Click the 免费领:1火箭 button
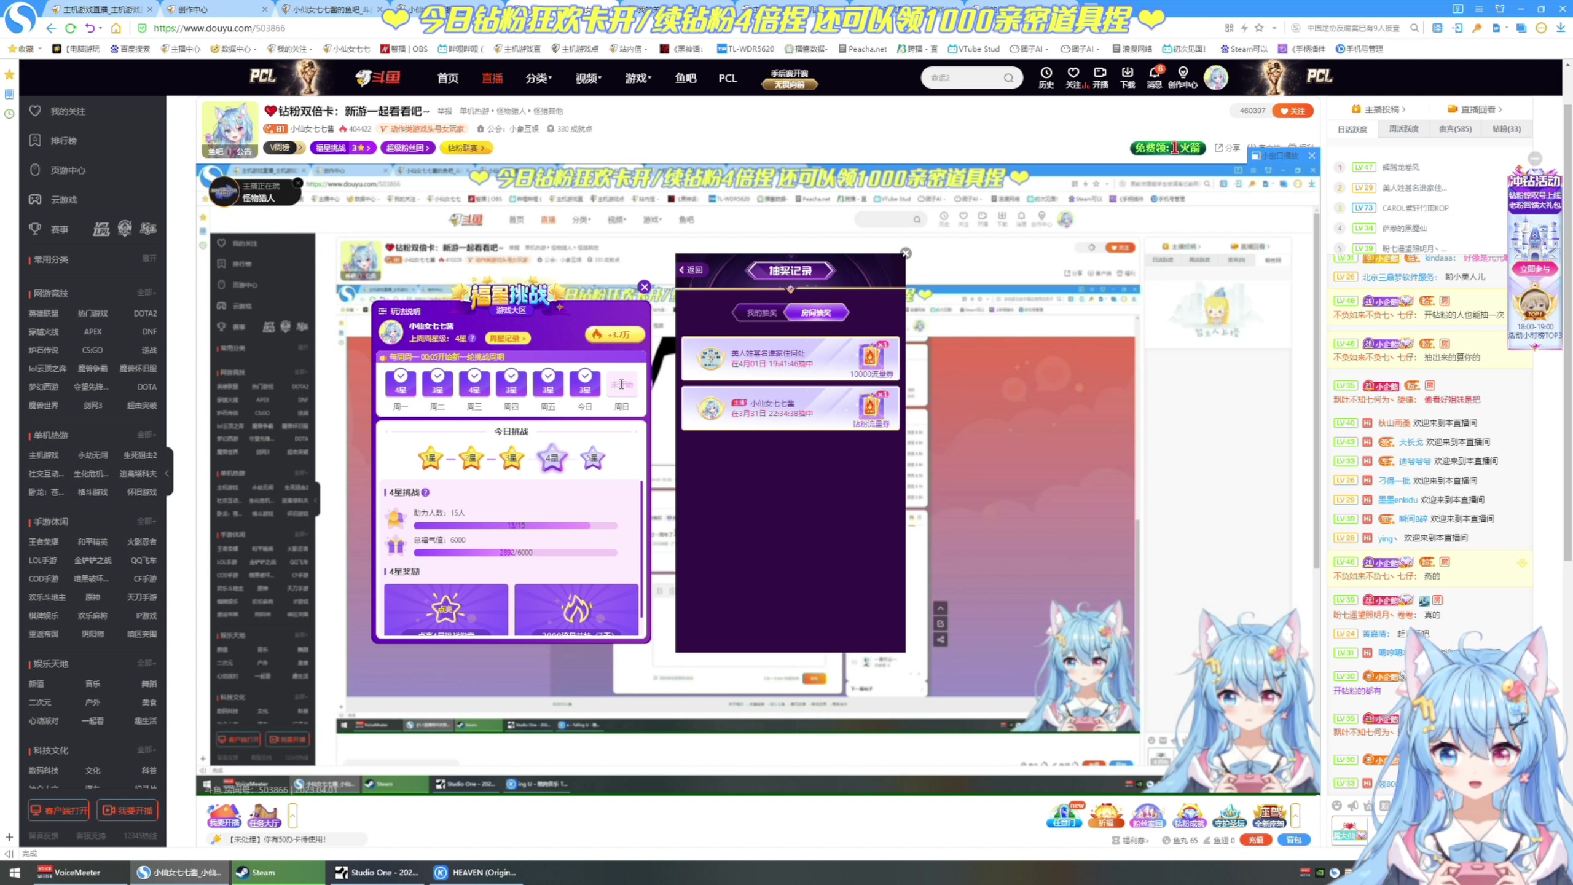The height and width of the screenshot is (885, 1573). [x=1167, y=147]
